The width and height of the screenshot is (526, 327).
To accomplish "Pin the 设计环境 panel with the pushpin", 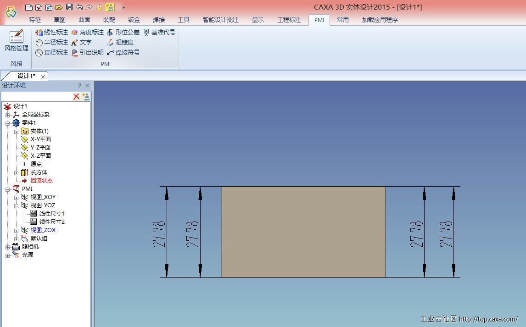I will (79, 85).
